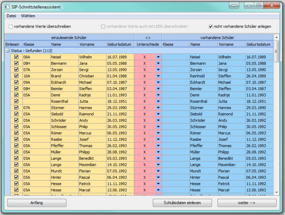Click right-side date 26.04.1989
This screenshot has width=285, height=215.
coord(259,76)
